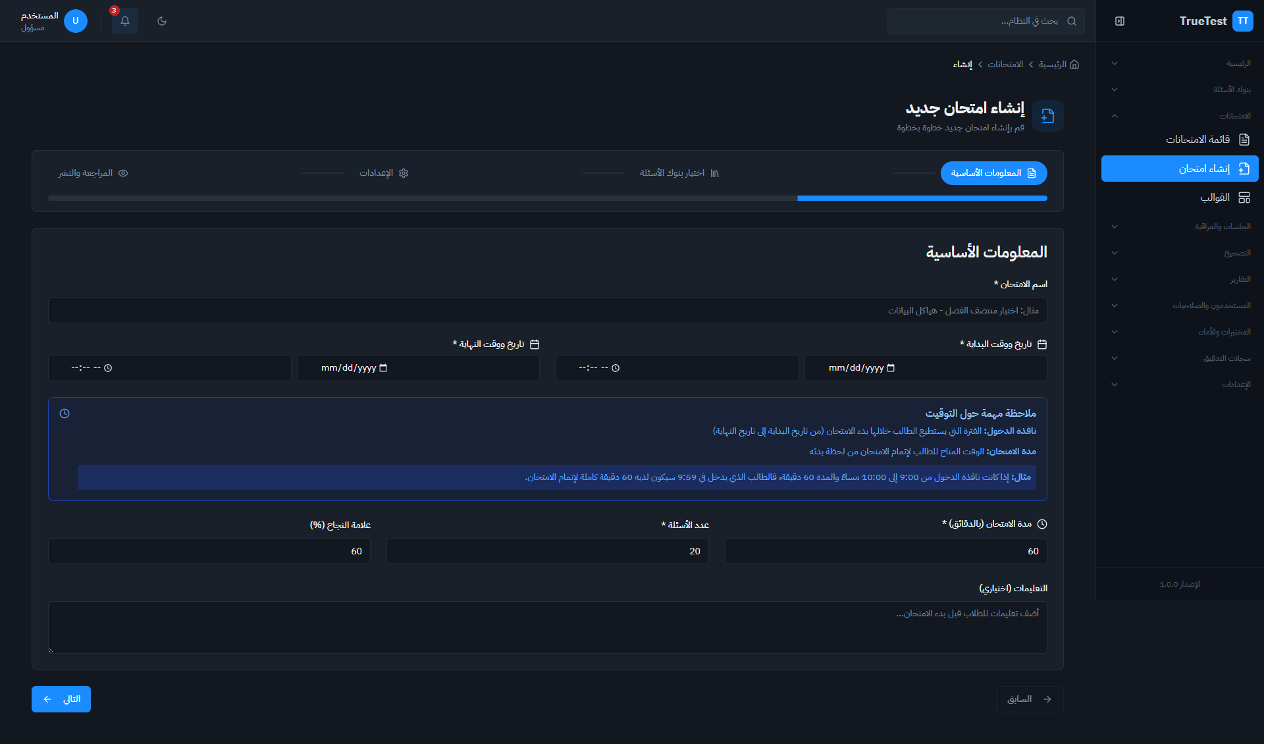Open القوالب using its grid icon

tap(1244, 197)
